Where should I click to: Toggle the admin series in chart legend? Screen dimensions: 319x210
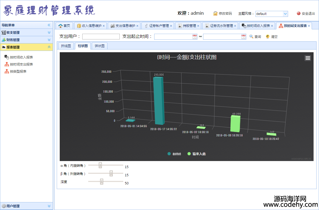(174, 154)
